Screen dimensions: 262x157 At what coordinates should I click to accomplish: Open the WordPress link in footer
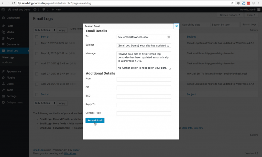coord(70,153)
